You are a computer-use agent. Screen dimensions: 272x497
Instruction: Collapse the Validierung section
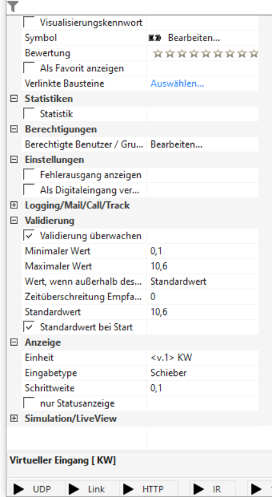pos(13,221)
